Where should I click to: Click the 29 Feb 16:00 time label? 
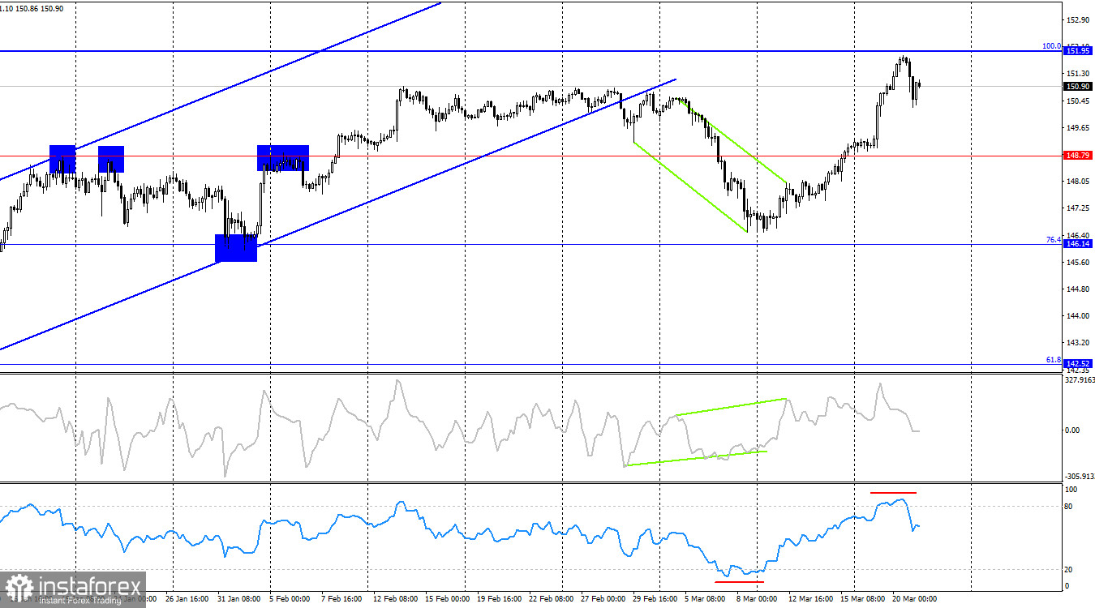click(x=654, y=600)
